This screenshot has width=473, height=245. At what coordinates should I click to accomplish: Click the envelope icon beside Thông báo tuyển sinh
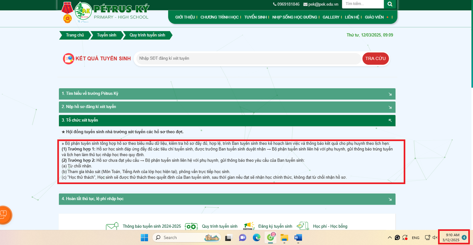112,226
